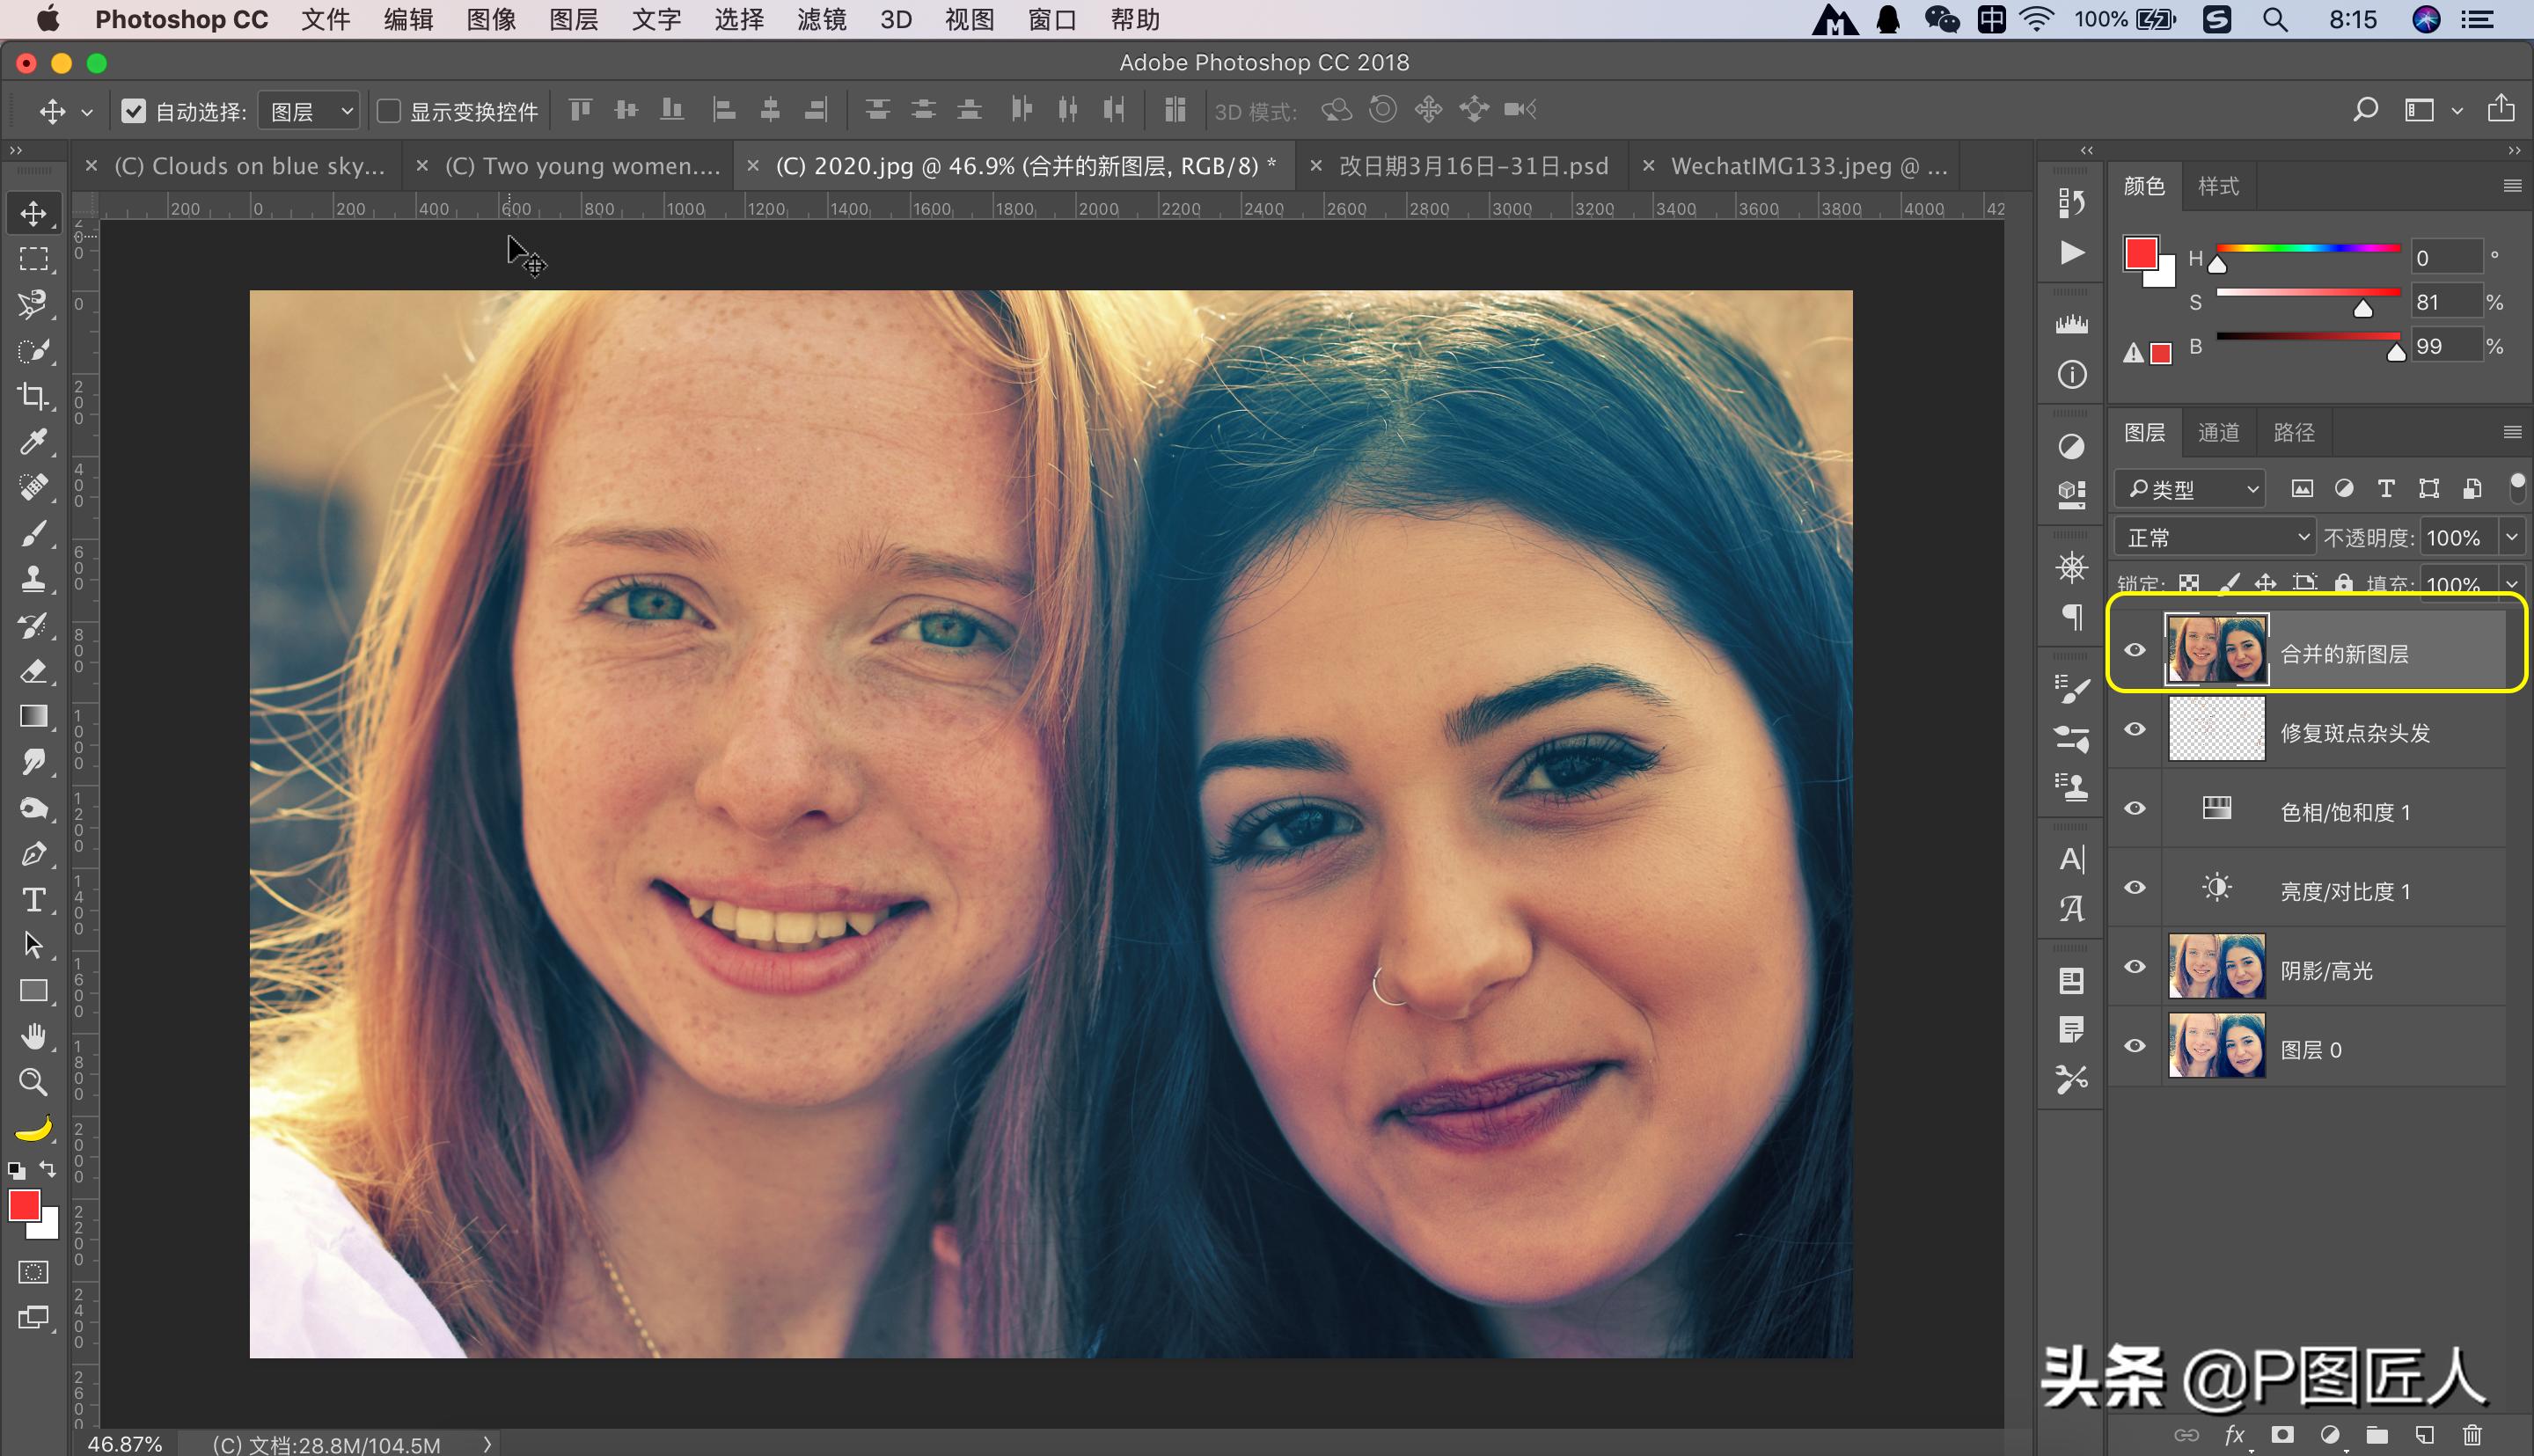Viewport: 2534px width, 1456px height.
Task: Switch to the 通道 tab
Action: pos(2218,433)
